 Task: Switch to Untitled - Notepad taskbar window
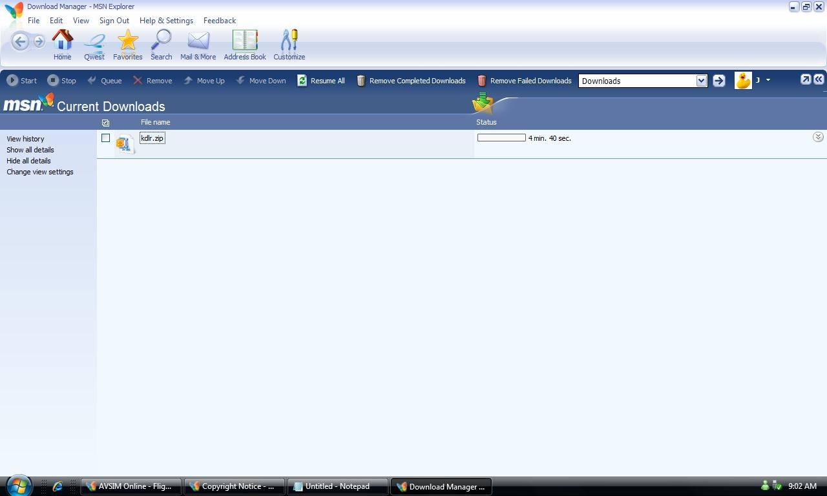338,486
